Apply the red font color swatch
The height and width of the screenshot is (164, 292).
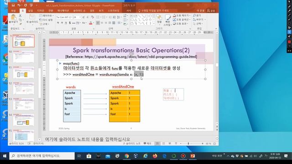(x=90, y=23)
